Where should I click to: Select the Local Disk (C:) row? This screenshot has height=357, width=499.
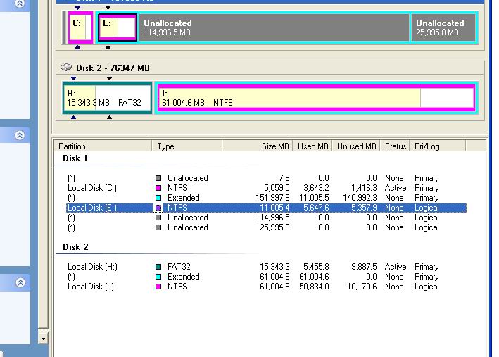[266, 188]
